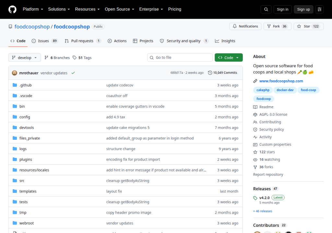Click the docker-dev topic tag
The width and height of the screenshot is (332, 233).
[285, 90]
